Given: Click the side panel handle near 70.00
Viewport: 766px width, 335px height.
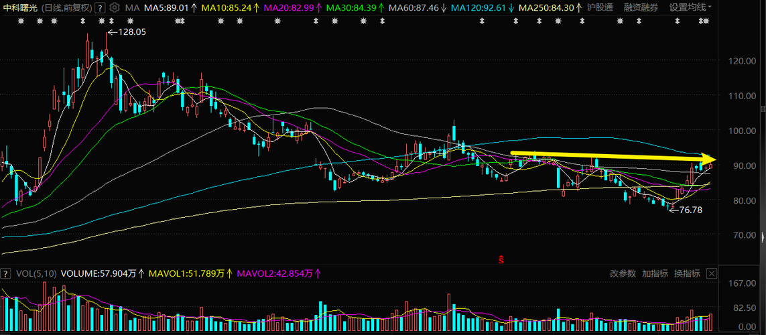Looking at the screenshot, I should click(x=763, y=237).
